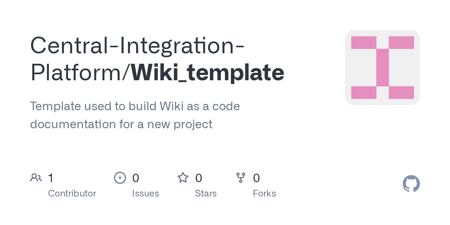This screenshot has height=225, width=450.
Task: Click the 'documentation for a new project' text
Action: pyautogui.click(x=121, y=124)
